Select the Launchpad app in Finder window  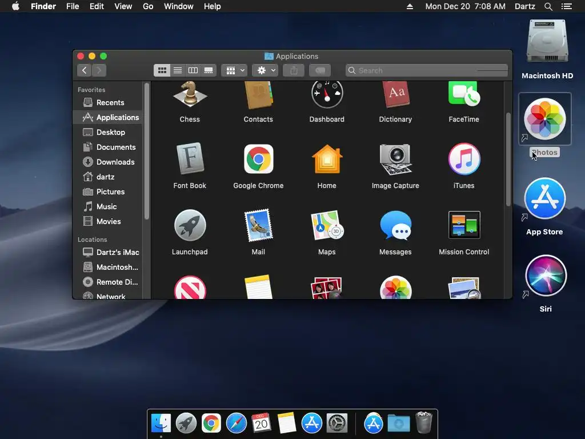[x=190, y=225]
